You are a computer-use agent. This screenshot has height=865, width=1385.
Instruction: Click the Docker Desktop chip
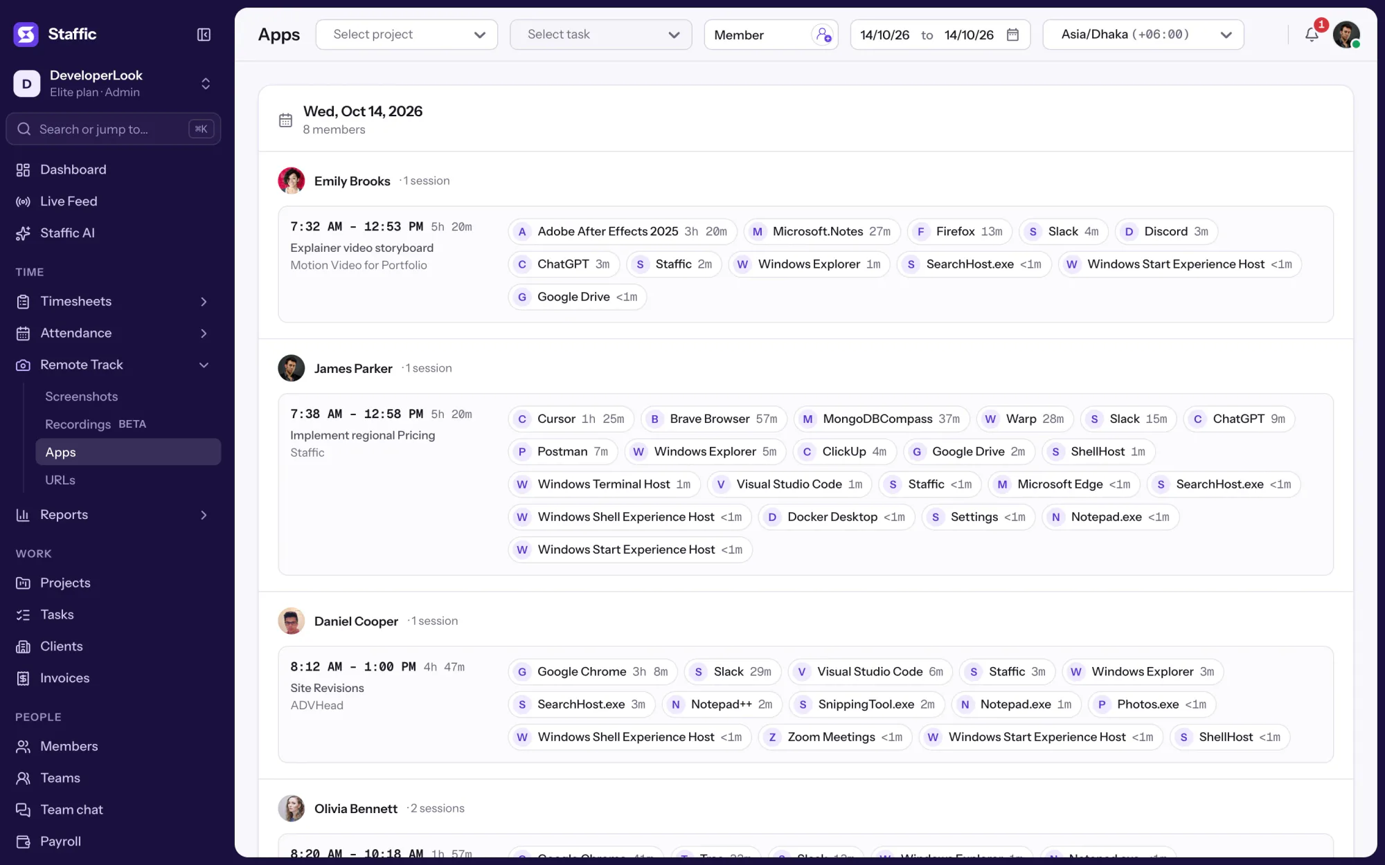[x=837, y=517]
